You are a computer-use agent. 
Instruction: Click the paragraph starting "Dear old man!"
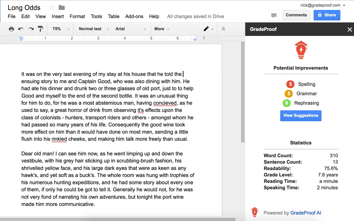click(x=108, y=179)
